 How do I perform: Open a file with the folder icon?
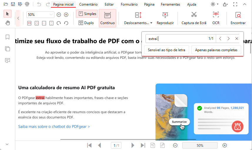coord(6,4)
